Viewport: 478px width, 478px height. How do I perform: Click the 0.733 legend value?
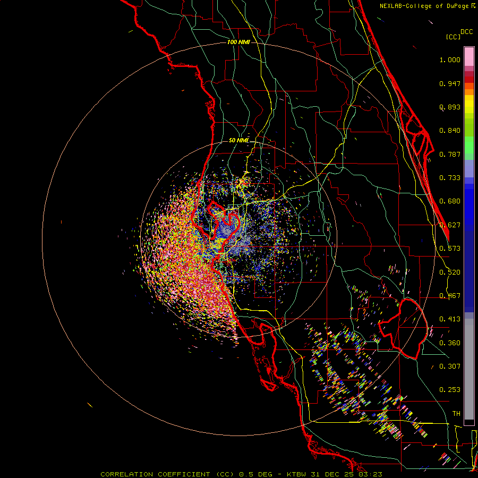[x=450, y=178]
